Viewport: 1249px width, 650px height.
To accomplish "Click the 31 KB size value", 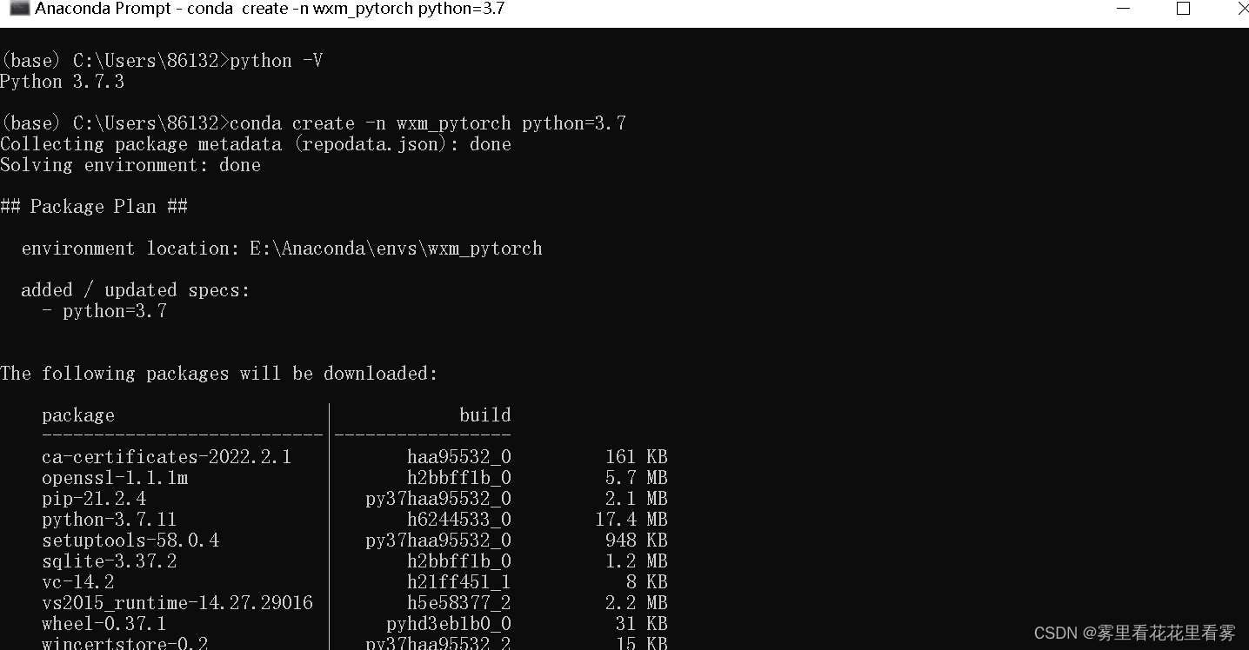I will coord(642,624).
